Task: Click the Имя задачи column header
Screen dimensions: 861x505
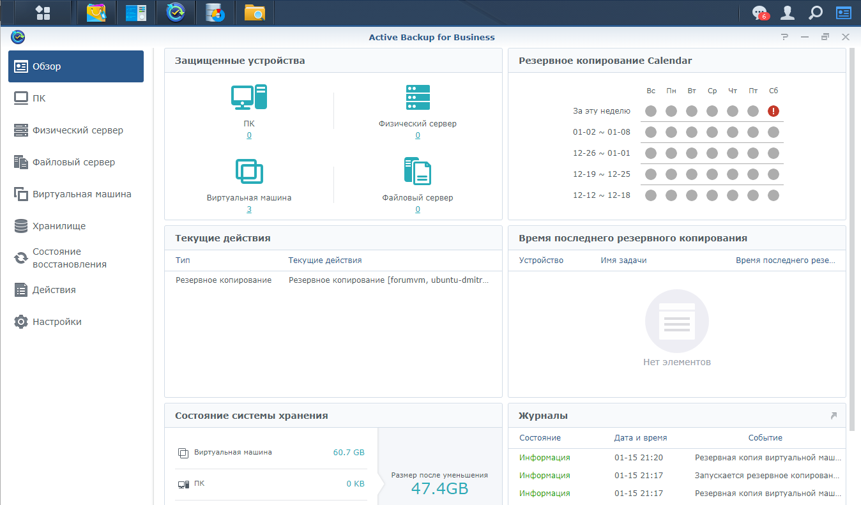Action: pyautogui.click(x=623, y=260)
